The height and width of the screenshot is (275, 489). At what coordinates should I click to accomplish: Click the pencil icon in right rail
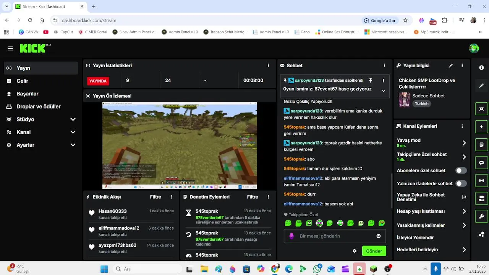pos(481,86)
